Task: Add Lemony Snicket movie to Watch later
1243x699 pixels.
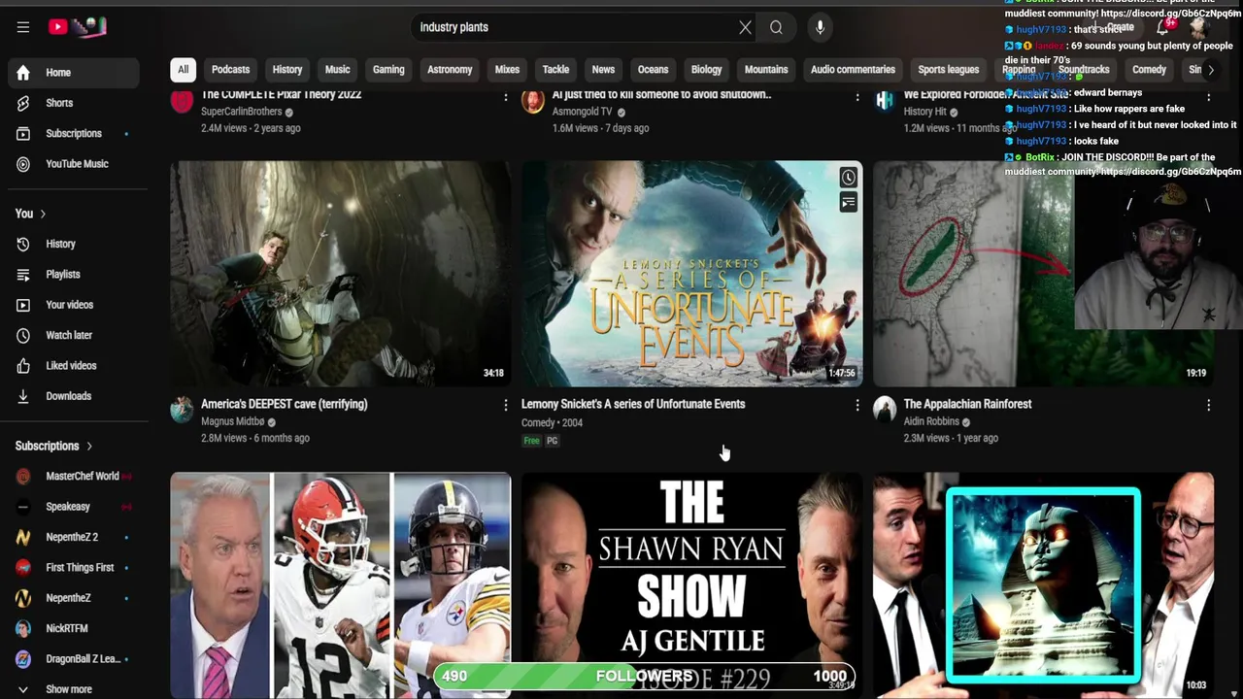Action: (x=848, y=178)
